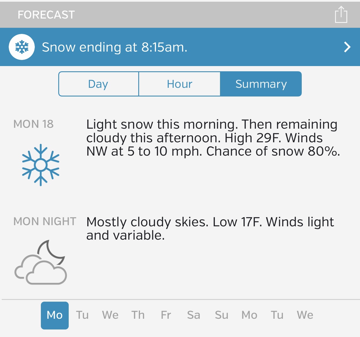This screenshot has height=337, width=360.
Task: Tap the MON 18 summary text
Action: [213, 138]
